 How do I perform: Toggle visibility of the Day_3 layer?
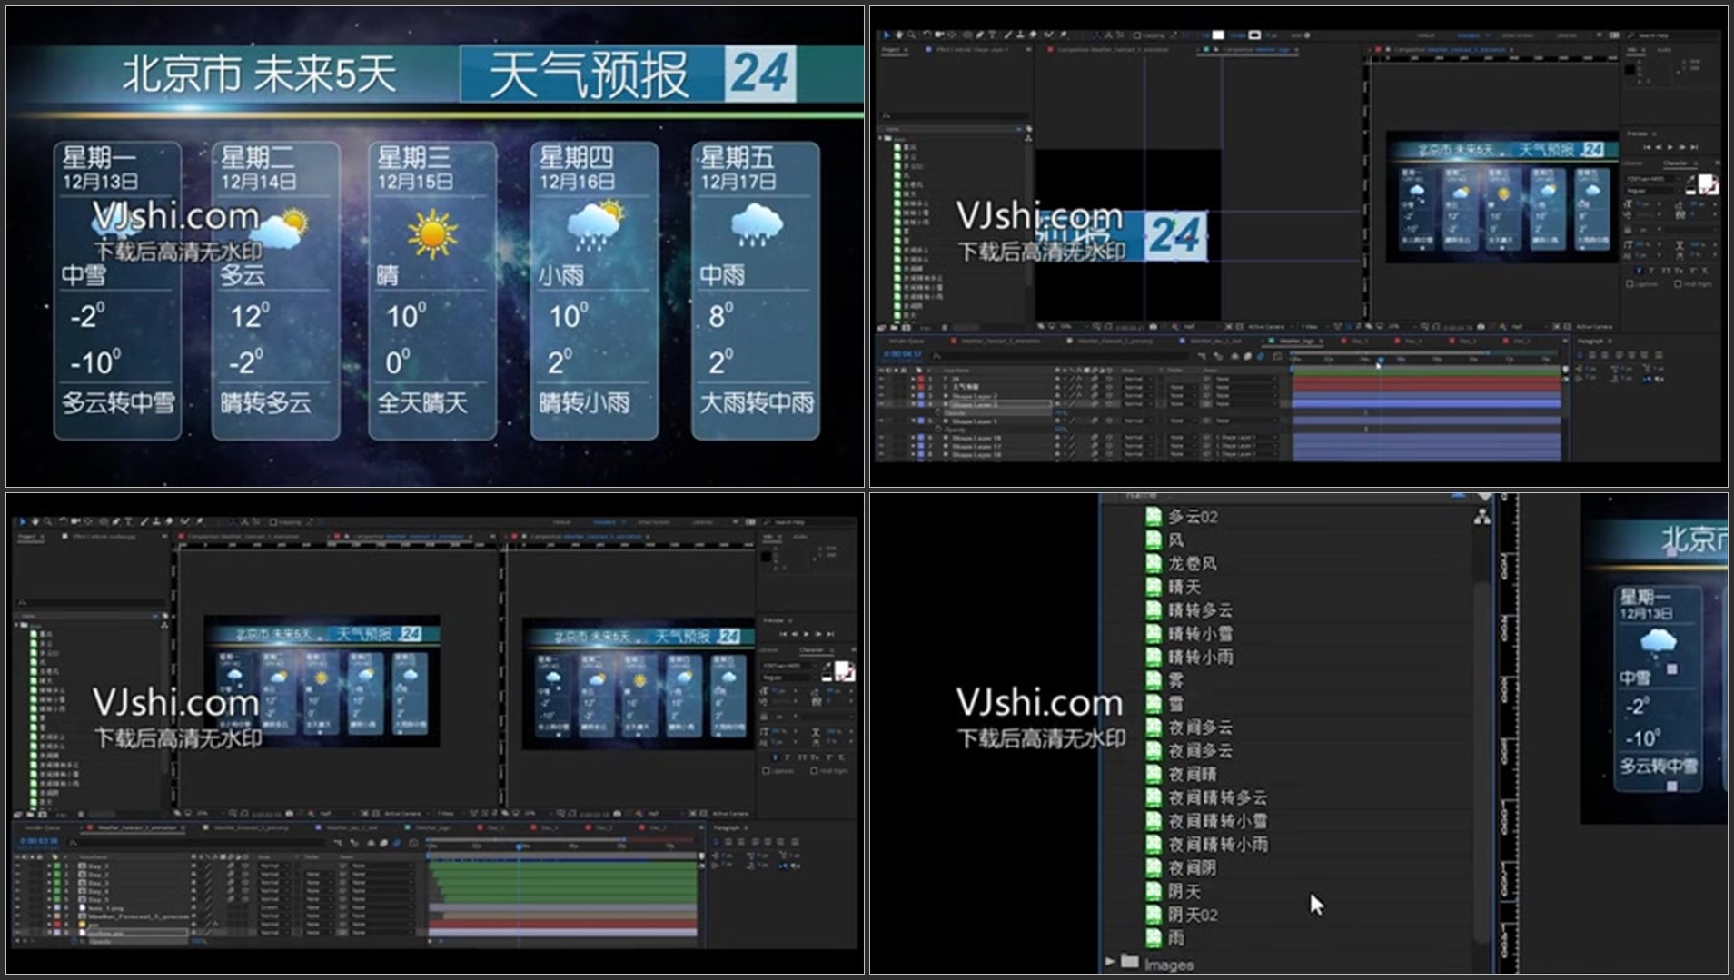[18, 883]
